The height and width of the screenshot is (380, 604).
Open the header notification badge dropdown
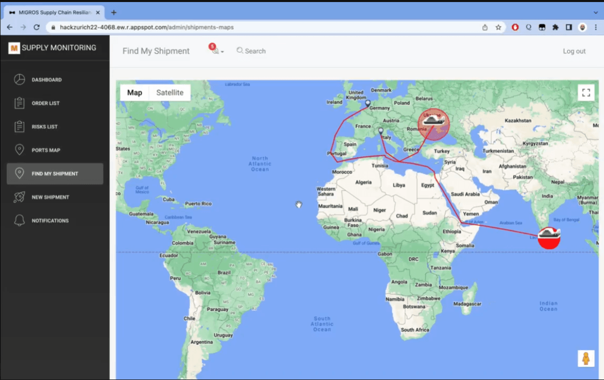[216, 49]
